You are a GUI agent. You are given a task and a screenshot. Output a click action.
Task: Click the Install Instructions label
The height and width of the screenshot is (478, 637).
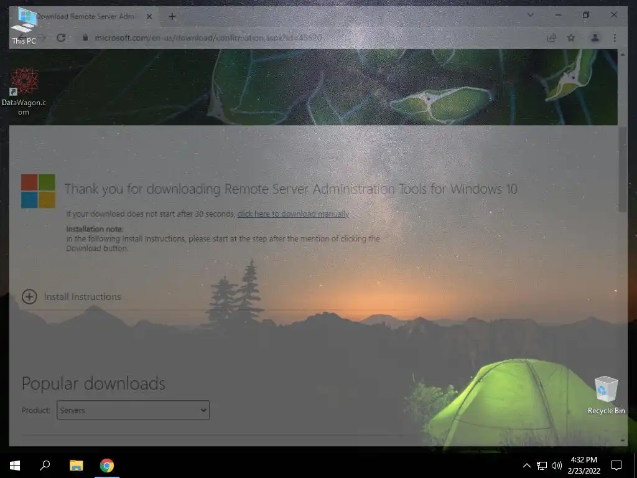tap(83, 297)
